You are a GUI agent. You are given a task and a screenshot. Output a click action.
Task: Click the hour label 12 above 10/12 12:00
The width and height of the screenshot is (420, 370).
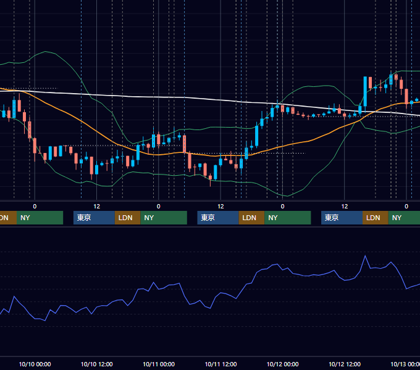click(345, 207)
